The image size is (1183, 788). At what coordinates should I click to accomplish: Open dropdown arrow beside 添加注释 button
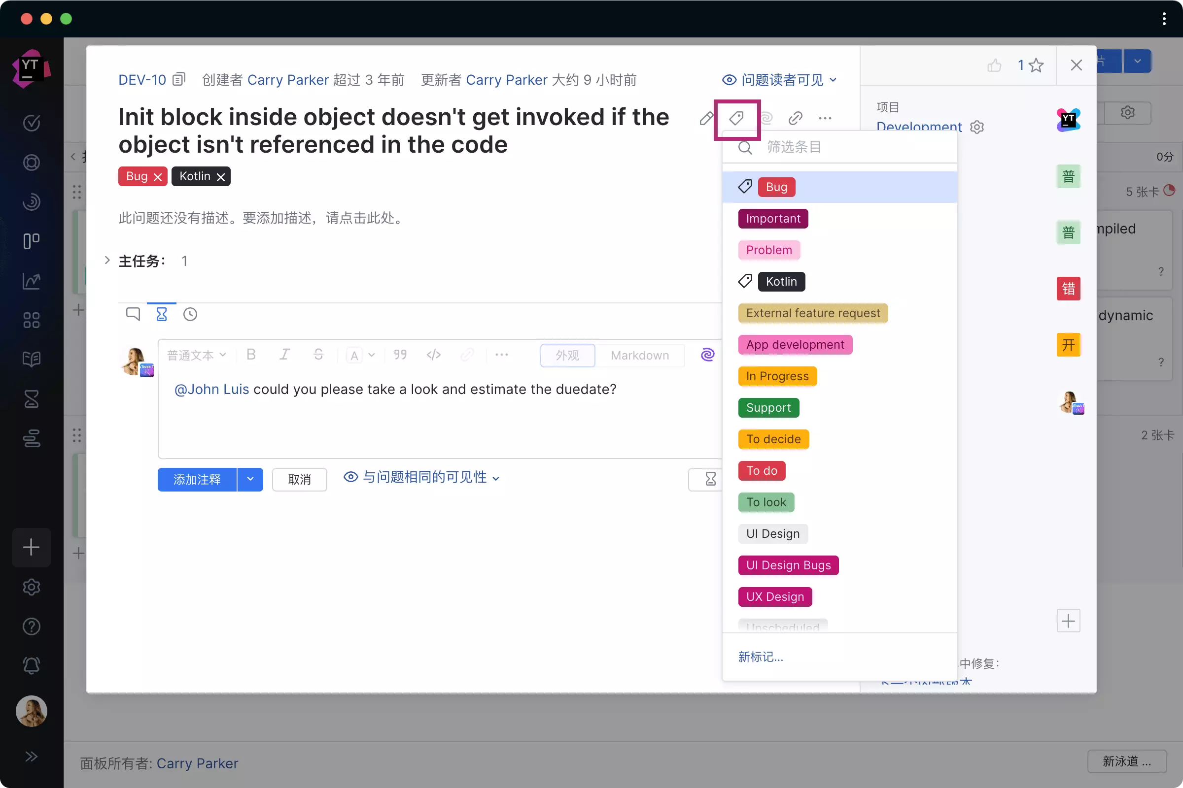250,479
